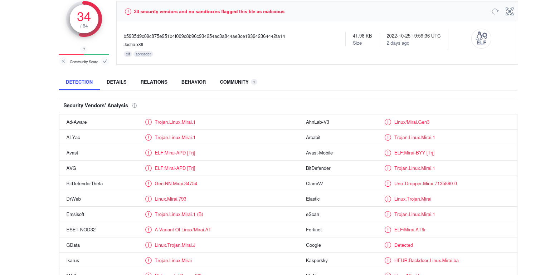Viewport: 545px width, 275px height.
Task: Click the Elastic detection alert icon
Action: point(388,199)
